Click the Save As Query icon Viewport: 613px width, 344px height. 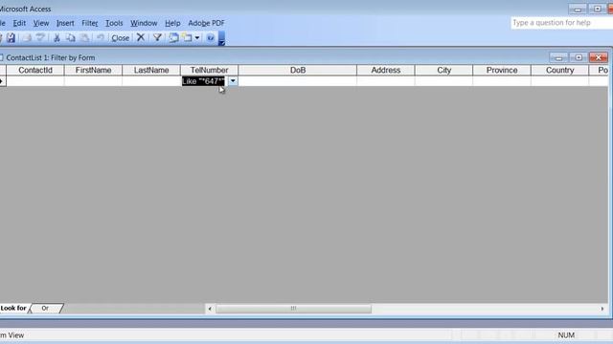tap(11, 38)
